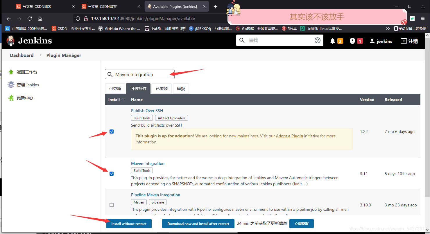Click the gear icon for 管理 Jenkins
430x234 pixels.
click(x=11, y=85)
